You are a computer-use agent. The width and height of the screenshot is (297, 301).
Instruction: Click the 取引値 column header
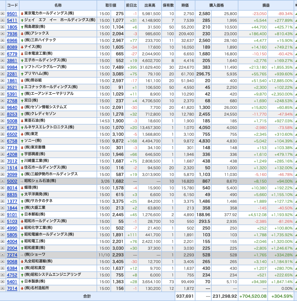click(111, 5)
